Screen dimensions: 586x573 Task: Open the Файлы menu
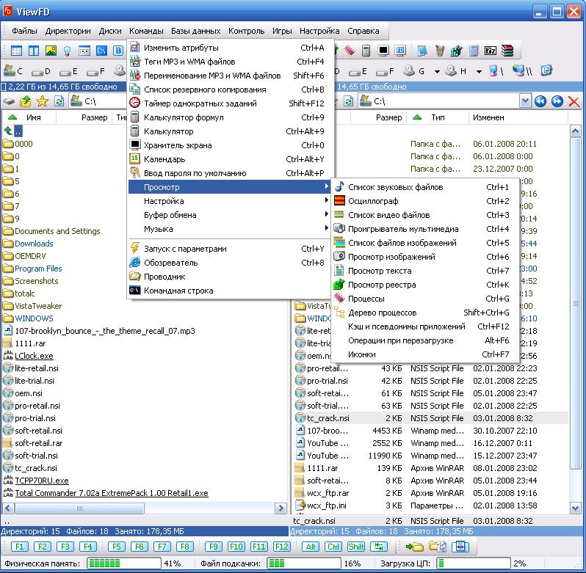click(x=24, y=31)
